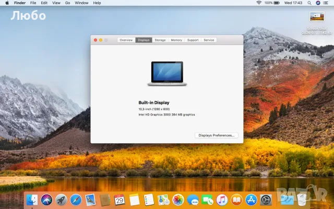Open the Contacts book in Dock

(105, 200)
